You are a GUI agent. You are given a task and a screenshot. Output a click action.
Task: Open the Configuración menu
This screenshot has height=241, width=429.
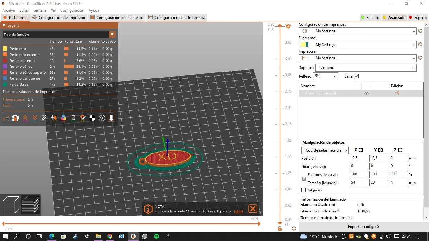pyautogui.click(x=72, y=10)
